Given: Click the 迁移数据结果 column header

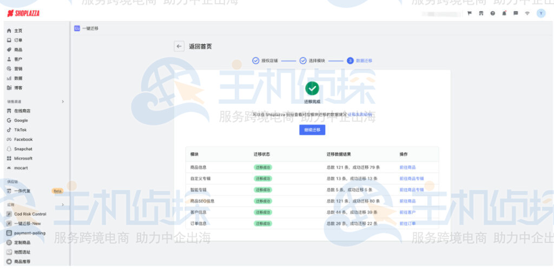Looking at the screenshot, I should (x=339, y=154).
